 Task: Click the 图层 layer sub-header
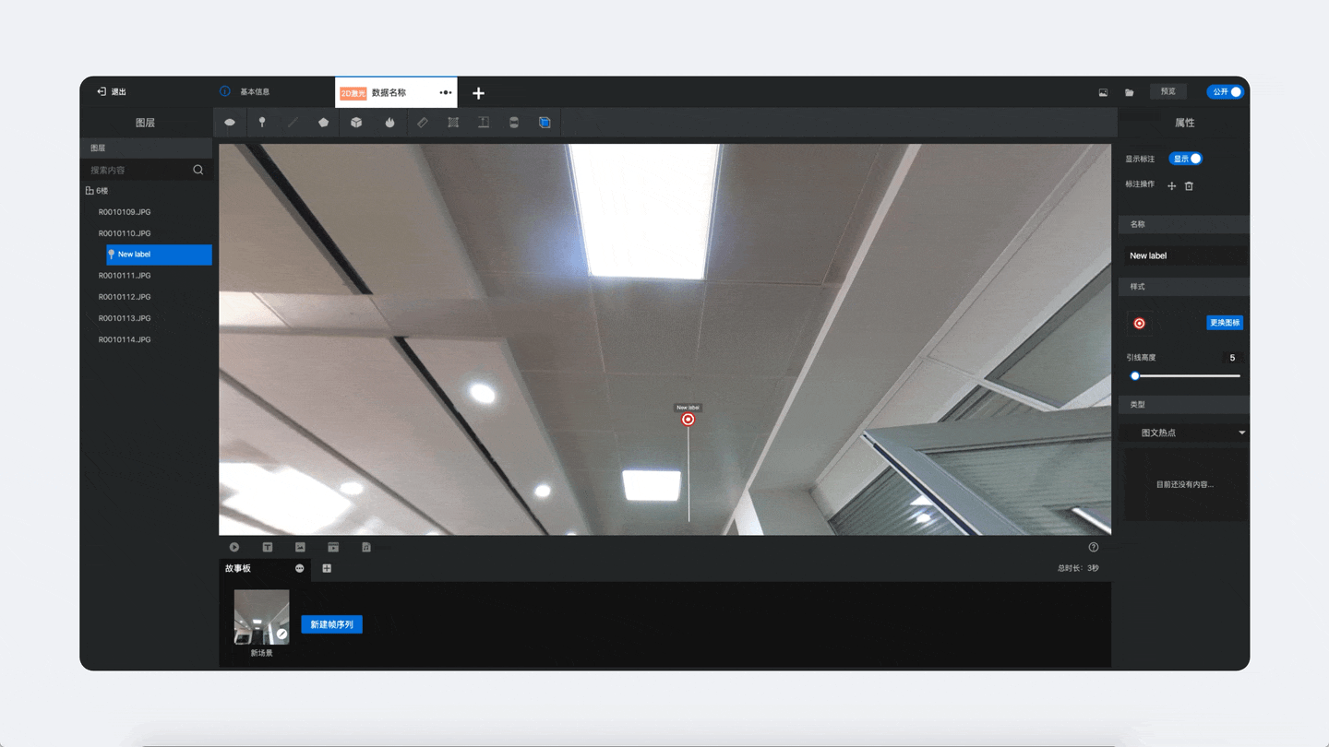[147, 148]
